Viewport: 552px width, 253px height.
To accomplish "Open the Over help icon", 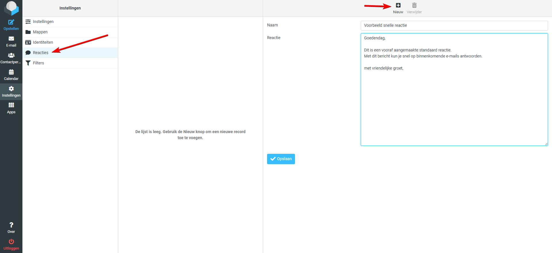I will [x=11, y=225].
